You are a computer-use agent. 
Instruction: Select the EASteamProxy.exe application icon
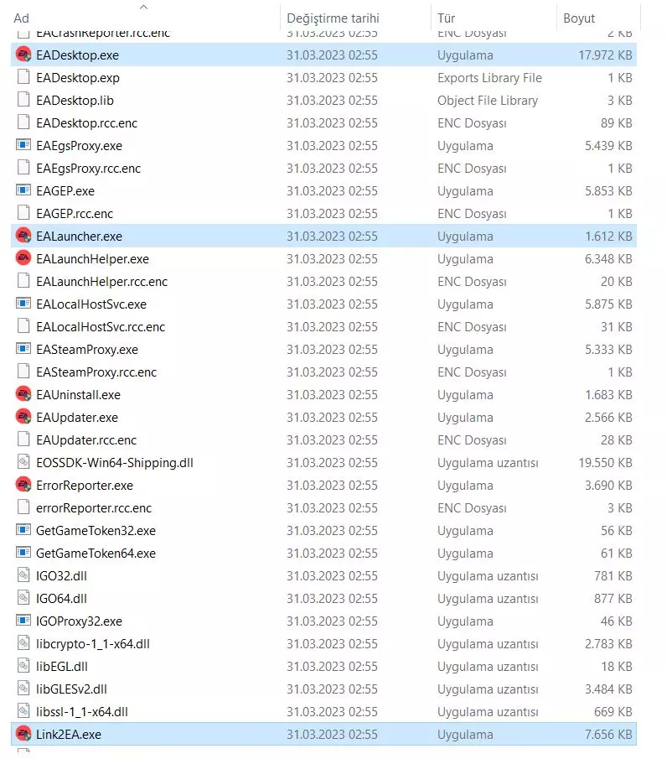tap(23, 349)
